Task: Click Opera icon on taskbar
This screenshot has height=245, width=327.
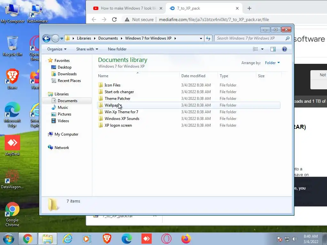Action: coord(166,239)
